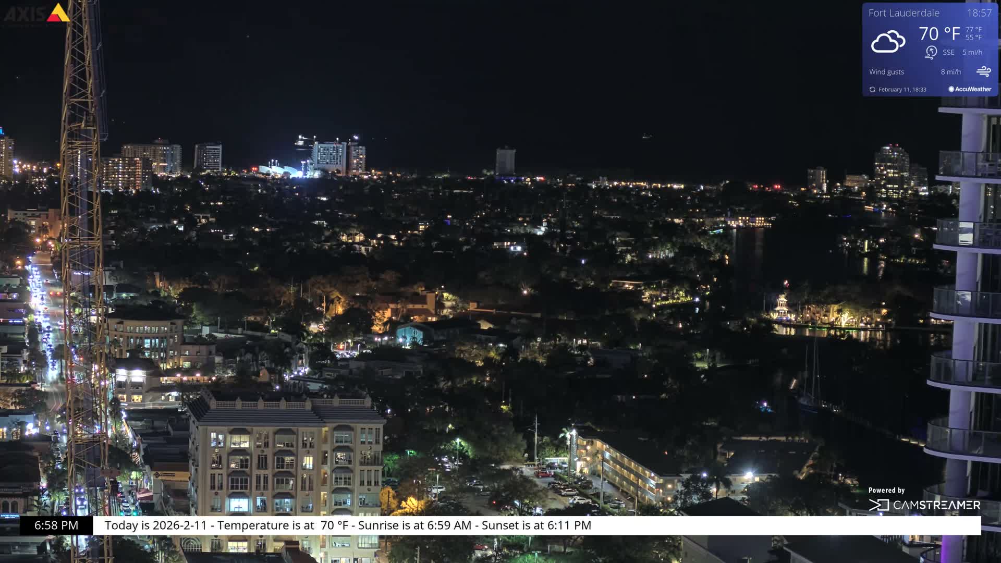Click the 18:57 clock in the weather widget

979,13
